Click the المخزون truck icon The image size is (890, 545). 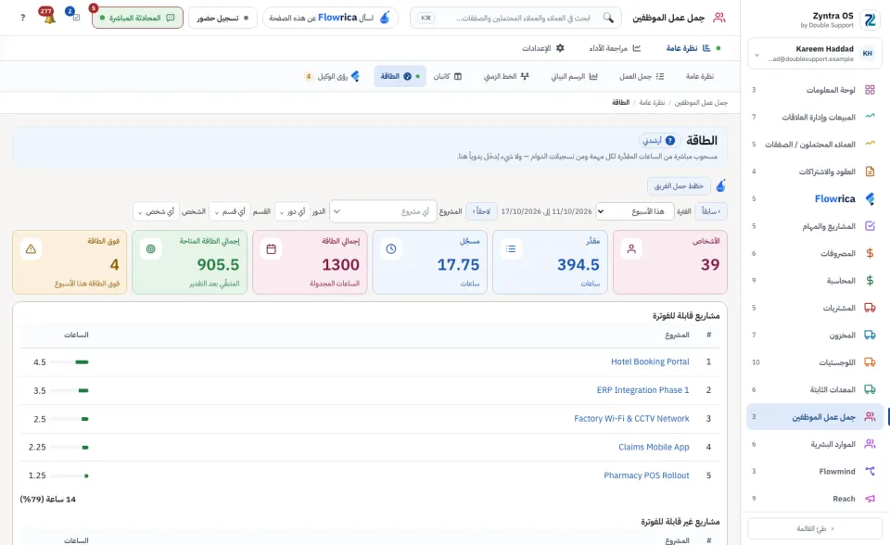(870, 335)
